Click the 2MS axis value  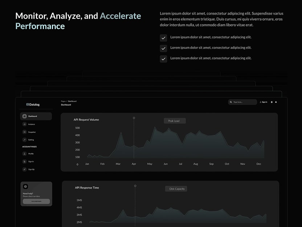pos(79,222)
